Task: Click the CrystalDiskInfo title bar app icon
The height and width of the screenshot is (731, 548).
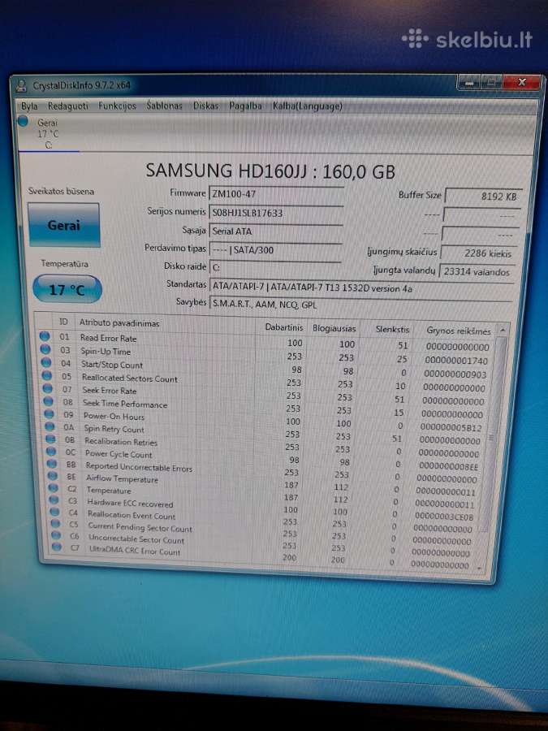Action: [x=21, y=86]
